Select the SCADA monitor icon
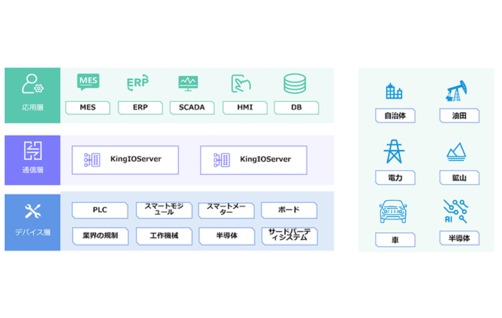Screen dimensions: 502x318 189,84
